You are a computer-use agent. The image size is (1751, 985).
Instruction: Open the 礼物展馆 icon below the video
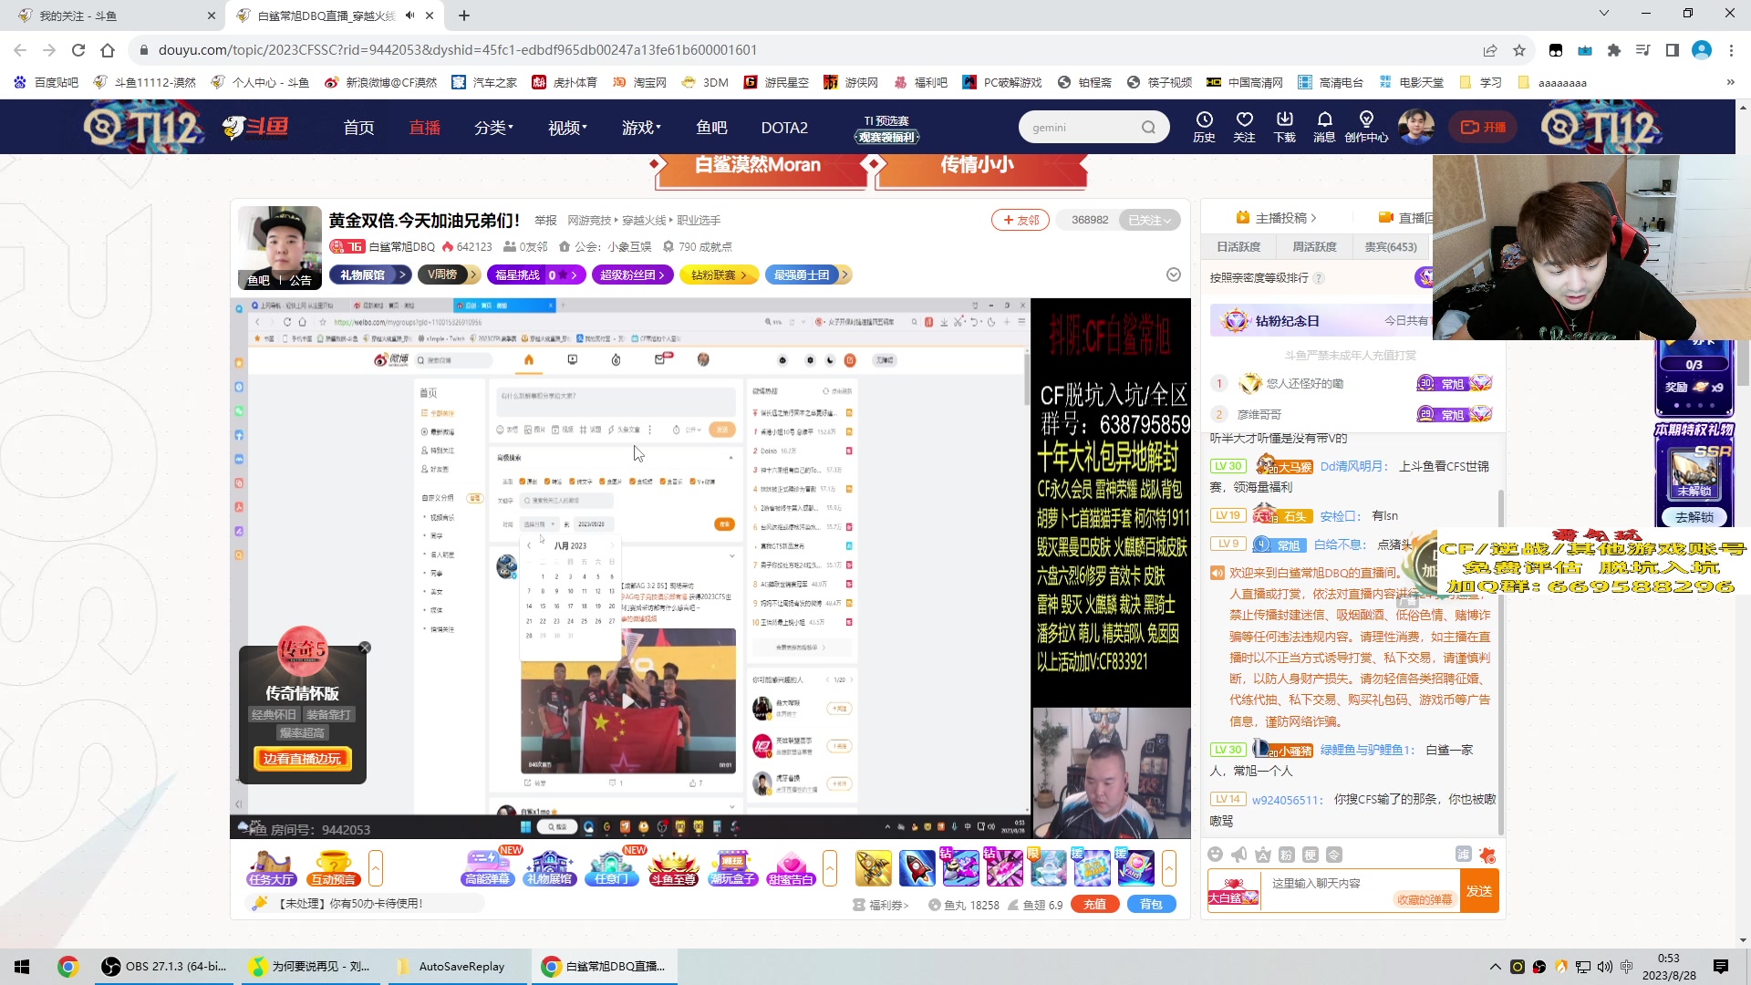pyautogui.click(x=549, y=868)
